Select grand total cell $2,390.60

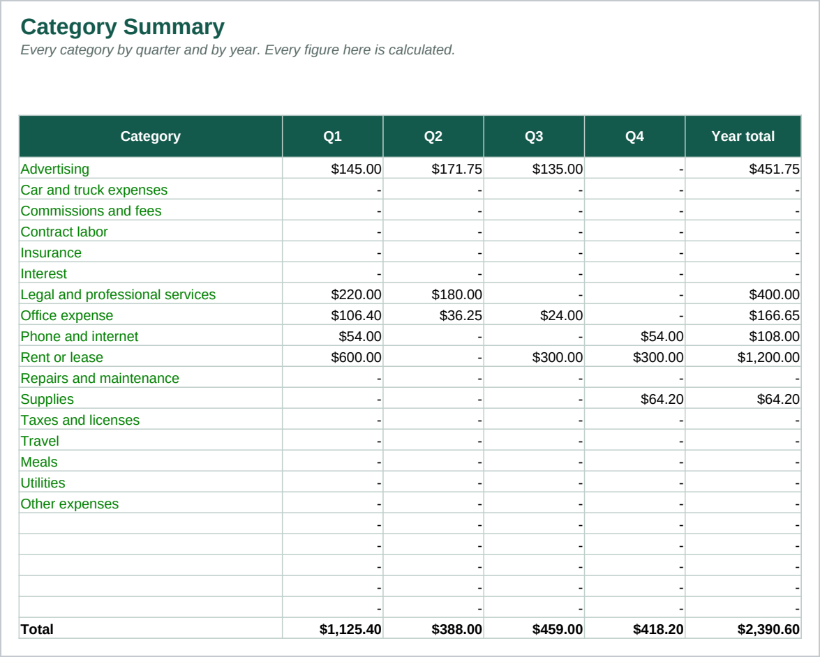pos(743,628)
